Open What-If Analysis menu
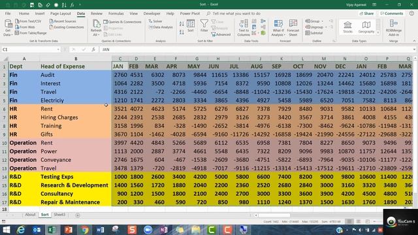418x235 pixels. [x=278, y=28]
